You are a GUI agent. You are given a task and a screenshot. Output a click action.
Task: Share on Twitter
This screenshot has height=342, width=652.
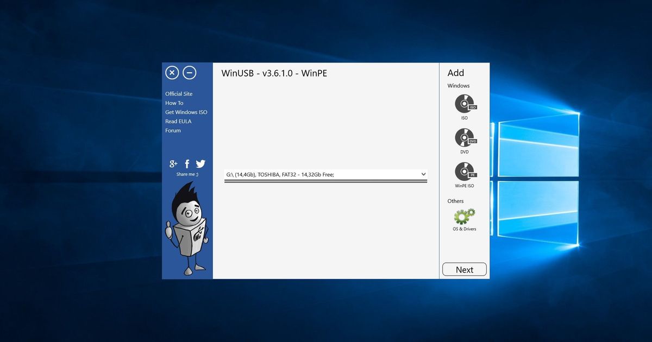point(200,164)
